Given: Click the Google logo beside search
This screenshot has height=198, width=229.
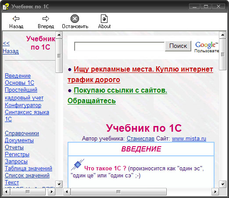Looking at the screenshot, I should (x=207, y=45).
